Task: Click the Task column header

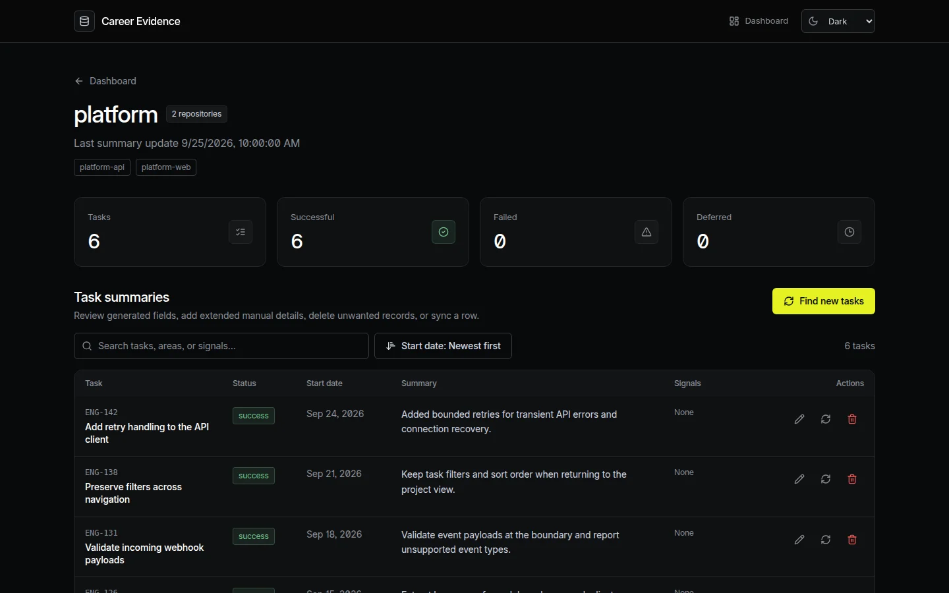Action: click(94, 383)
